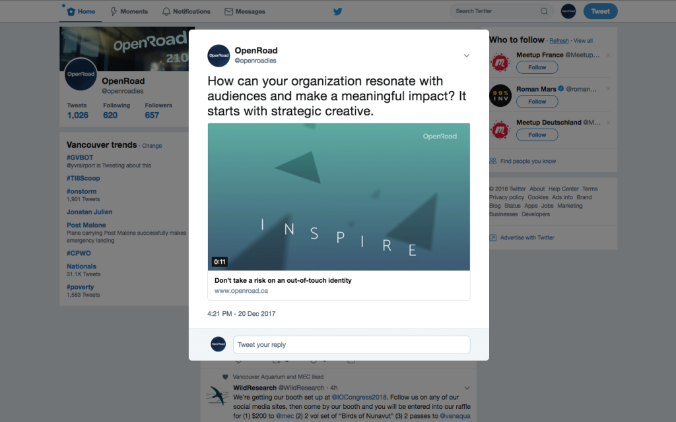Open the @vanaqua mention
The width and height of the screenshot is (676, 422).
[x=455, y=416]
